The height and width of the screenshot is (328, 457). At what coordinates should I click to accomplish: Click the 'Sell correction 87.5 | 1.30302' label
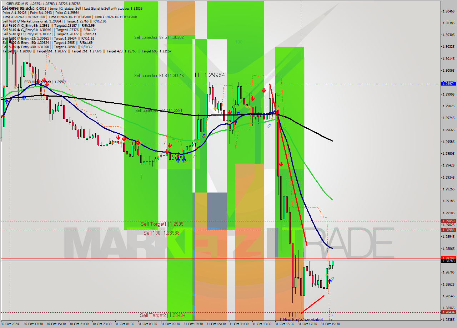click(159, 37)
